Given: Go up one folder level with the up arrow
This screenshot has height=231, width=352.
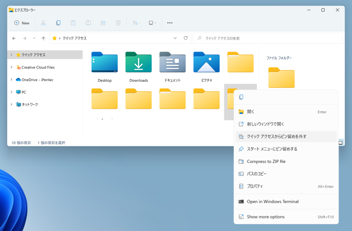Looking at the screenshot, I should point(43,38).
